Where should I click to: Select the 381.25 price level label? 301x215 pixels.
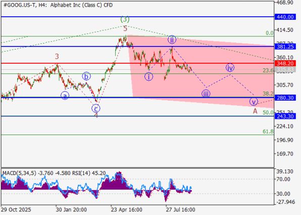point(285,47)
